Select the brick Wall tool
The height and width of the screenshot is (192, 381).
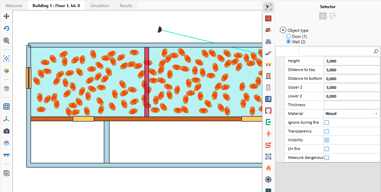point(268,19)
